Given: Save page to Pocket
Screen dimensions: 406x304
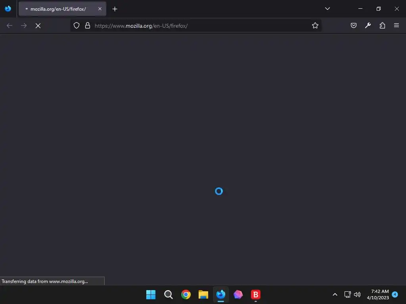Looking at the screenshot, I should tap(354, 25).
